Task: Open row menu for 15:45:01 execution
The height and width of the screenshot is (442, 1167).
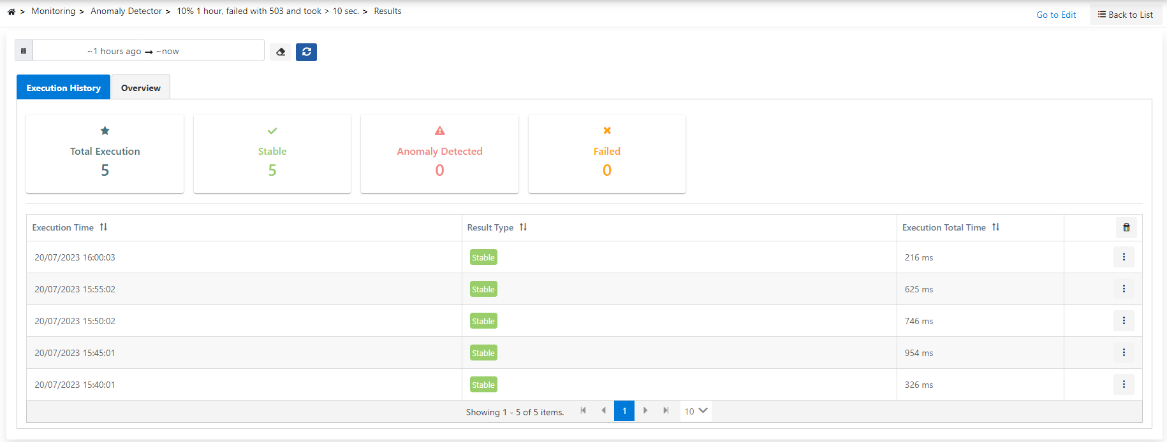Action: (1124, 353)
